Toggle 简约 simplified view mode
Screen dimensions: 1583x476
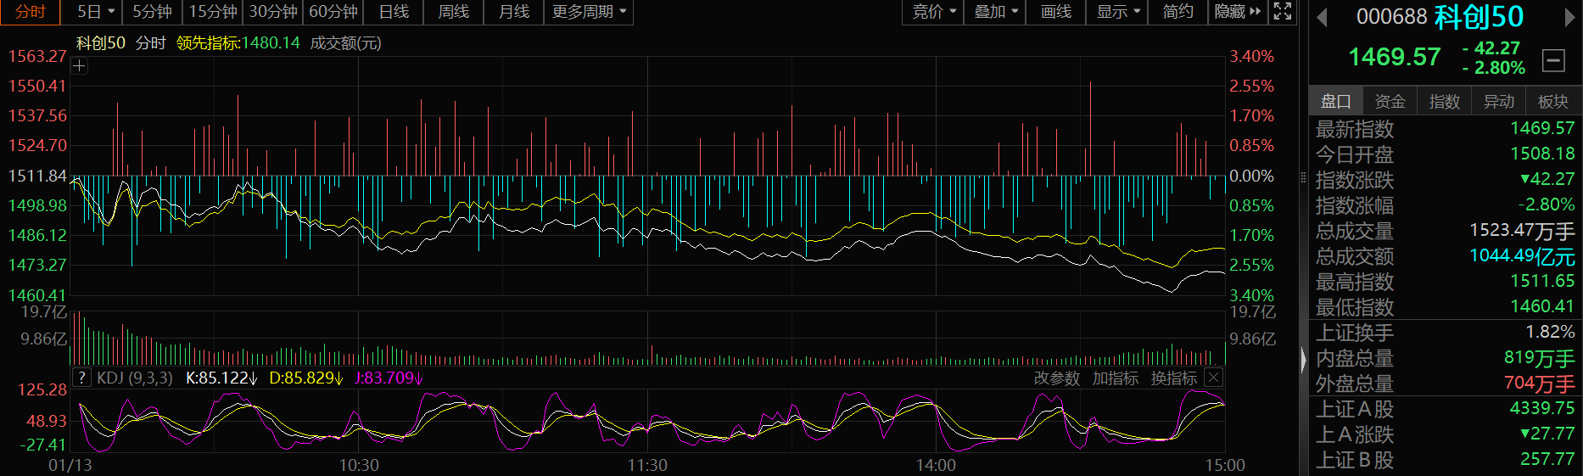[1177, 12]
